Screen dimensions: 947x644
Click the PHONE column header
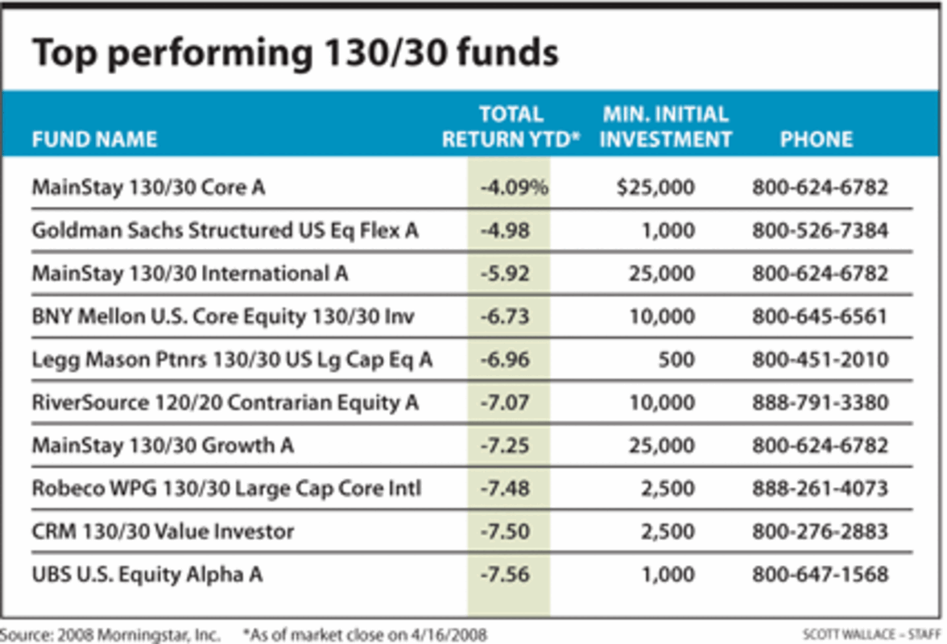[x=816, y=139]
